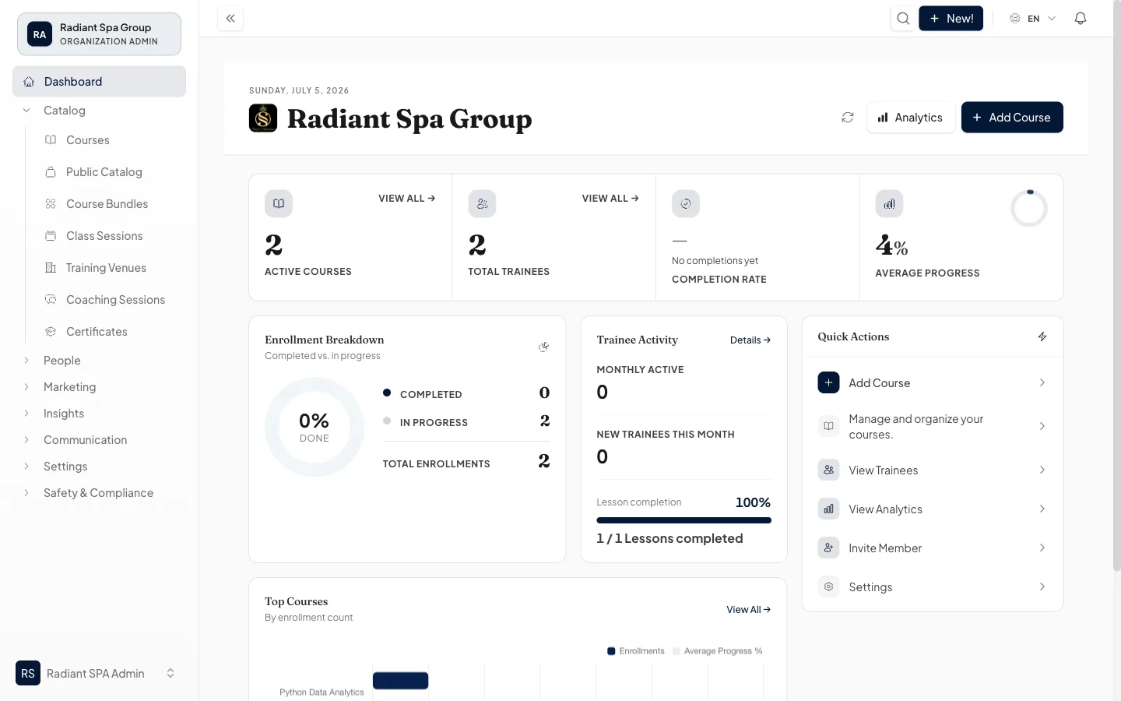1121x701 pixels.
Task: Open search via magnifier icon
Action: (x=903, y=19)
